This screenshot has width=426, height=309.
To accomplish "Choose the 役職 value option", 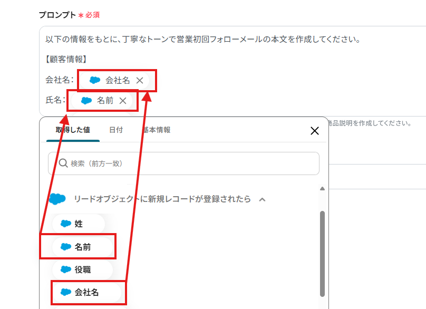I will tap(82, 269).
